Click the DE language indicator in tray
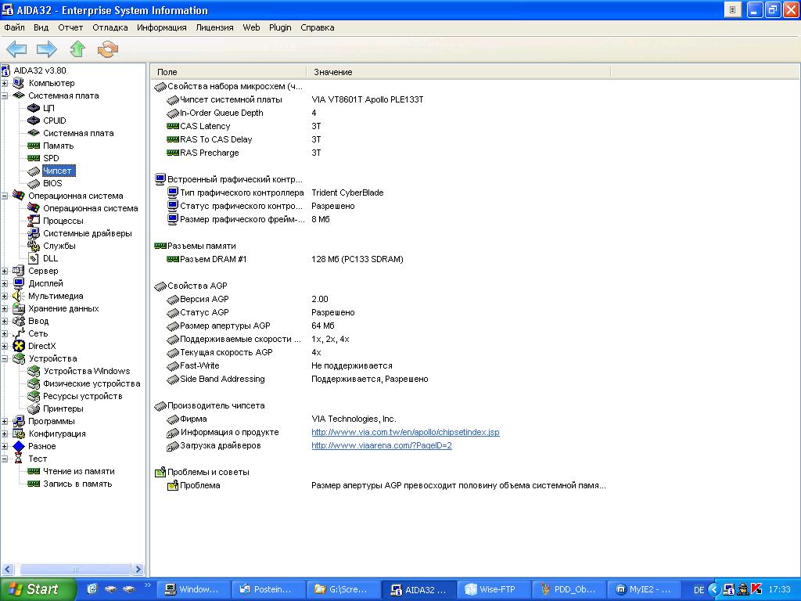This screenshot has height=601, width=801. [699, 590]
